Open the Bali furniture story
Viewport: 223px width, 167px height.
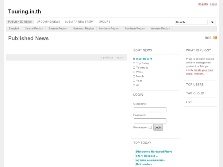coord(144,164)
